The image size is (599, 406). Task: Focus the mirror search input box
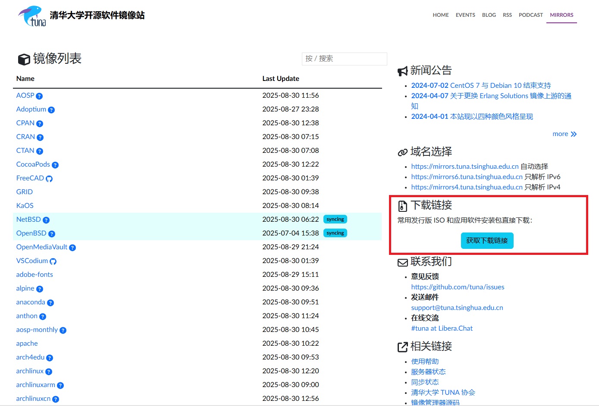click(344, 59)
